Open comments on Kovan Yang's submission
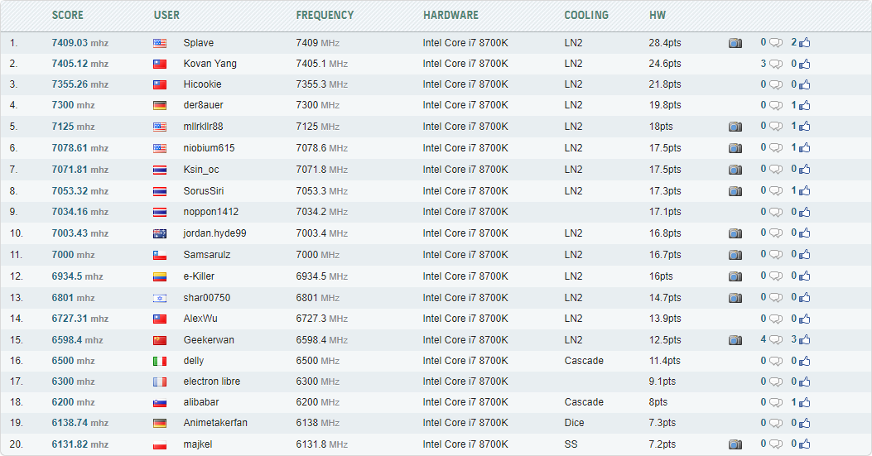Viewport: 872px width, 456px height. pos(776,64)
